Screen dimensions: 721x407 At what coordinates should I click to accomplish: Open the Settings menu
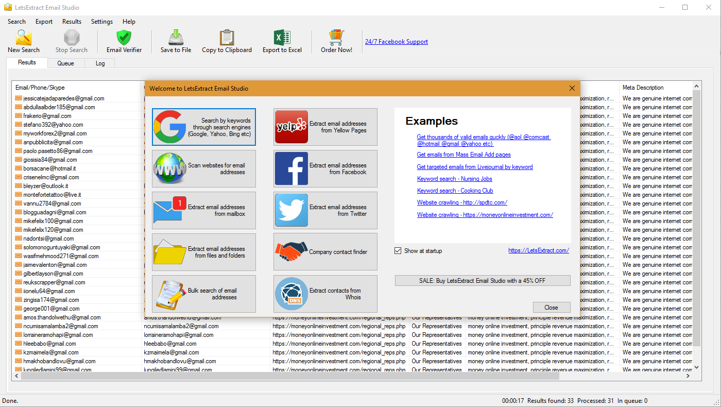102,22
